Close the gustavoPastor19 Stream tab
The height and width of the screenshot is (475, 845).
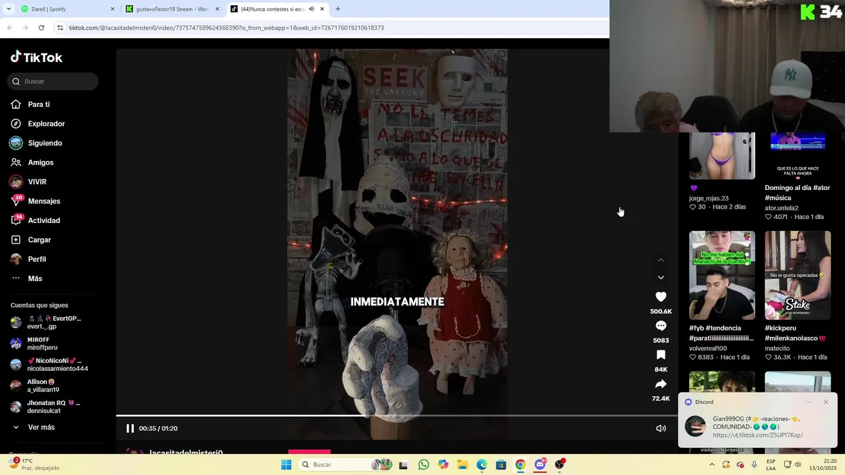[217, 9]
